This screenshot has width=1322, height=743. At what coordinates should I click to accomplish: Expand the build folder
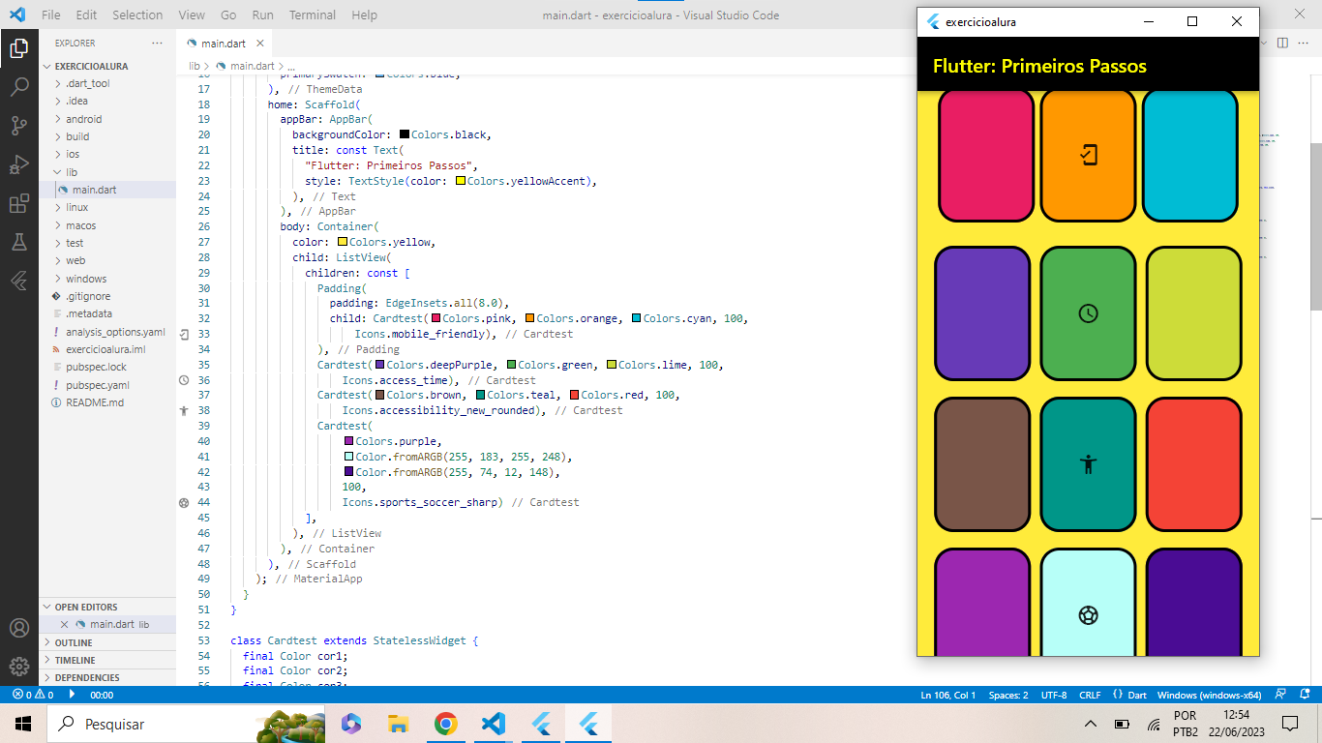pyautogui.click(x=107, y=137)
